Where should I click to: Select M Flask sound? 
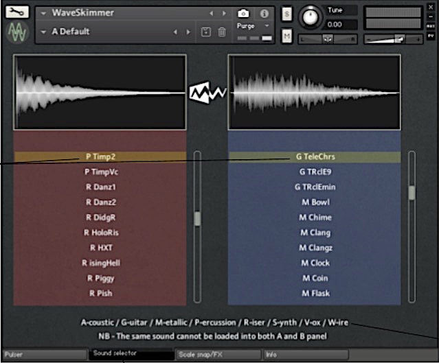(x=315, y=294)
